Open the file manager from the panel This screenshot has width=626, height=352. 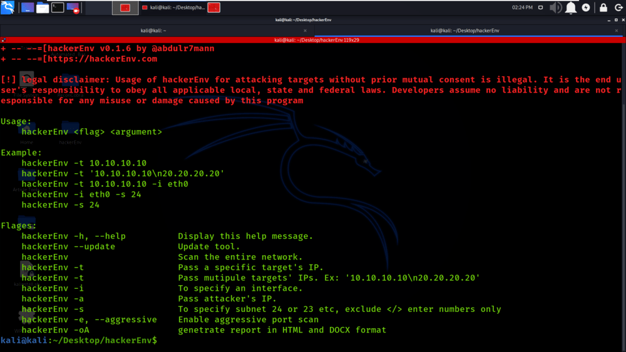click(43, 8)
